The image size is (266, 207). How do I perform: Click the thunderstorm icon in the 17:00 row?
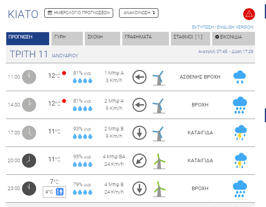[240, 133]
